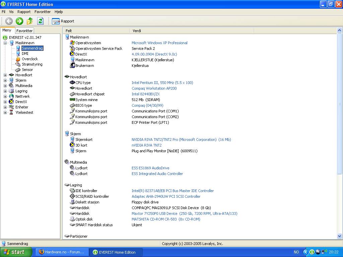343x257 pixels.
Task: Click the EVEREST taskbar button
Action: (116, 252)
